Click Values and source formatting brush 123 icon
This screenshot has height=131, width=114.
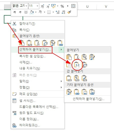(x=84, y=78)
